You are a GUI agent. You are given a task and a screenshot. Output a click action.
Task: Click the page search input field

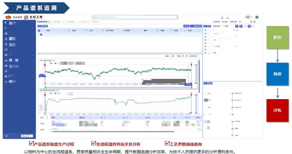[x=135, y=17]
